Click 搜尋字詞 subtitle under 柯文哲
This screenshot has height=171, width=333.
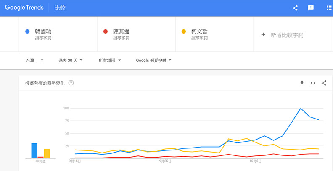tap(199, 38)
